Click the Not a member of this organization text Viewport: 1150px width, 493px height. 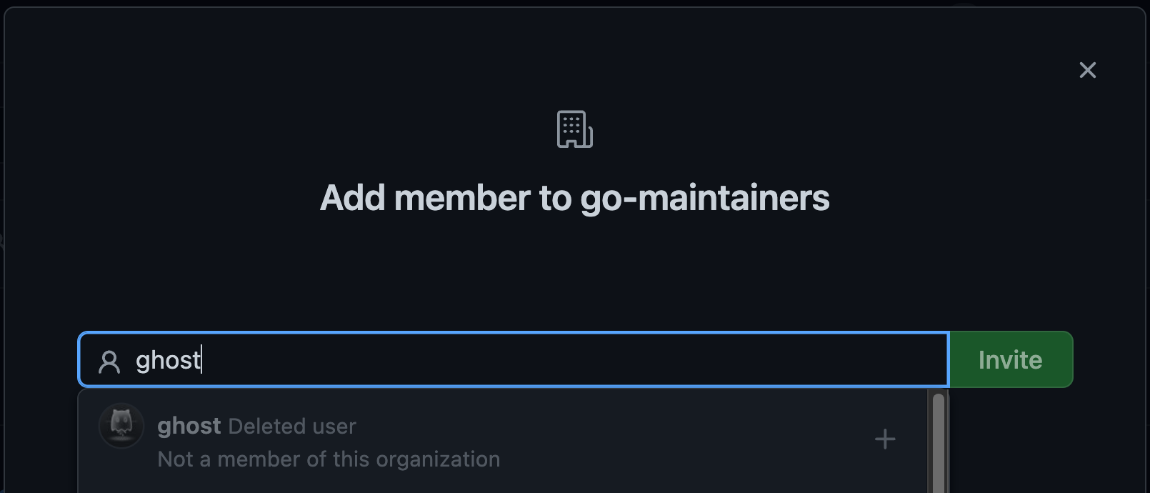[x=329, y=459]
